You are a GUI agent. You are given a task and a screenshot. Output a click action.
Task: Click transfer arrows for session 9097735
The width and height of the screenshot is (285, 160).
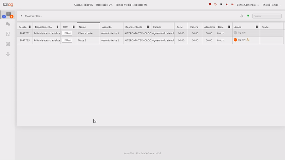coord(239,40)
